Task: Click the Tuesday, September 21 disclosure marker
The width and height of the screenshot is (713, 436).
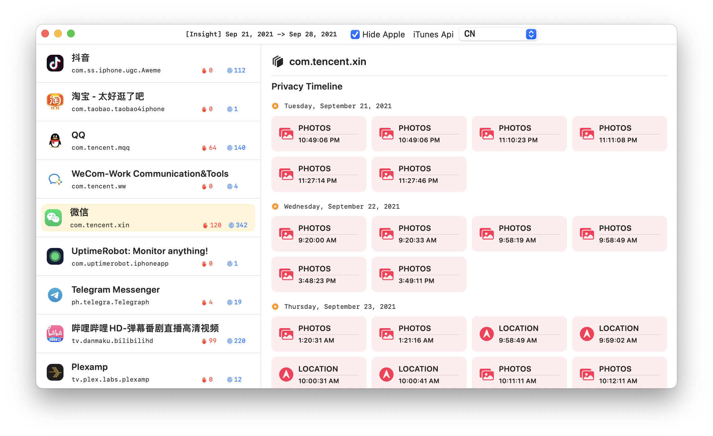Action: [x=275, y=106]
